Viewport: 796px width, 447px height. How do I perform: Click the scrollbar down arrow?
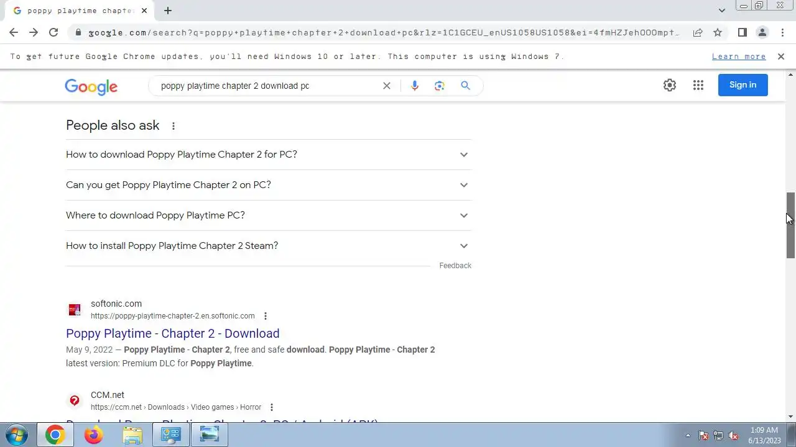tap(790, 417)
